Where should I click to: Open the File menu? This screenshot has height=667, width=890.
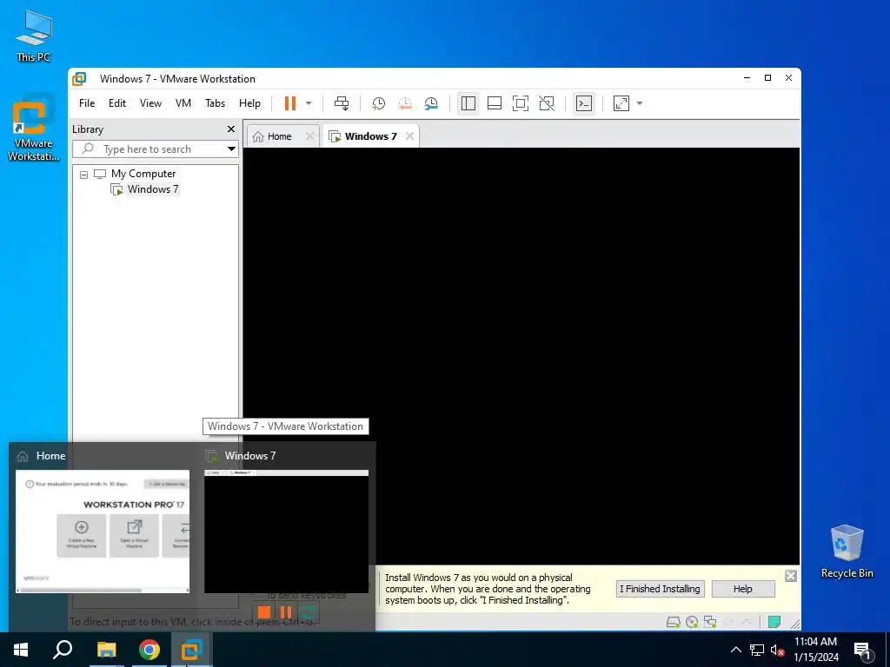(87, 103)
